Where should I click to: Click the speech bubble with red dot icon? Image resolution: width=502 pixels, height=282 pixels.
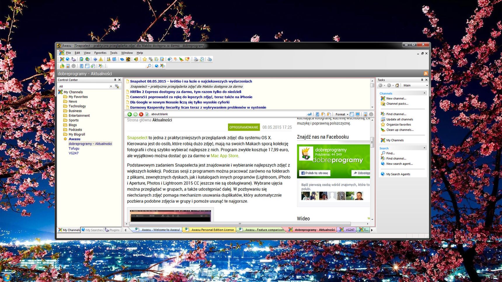tap(187, 59)
